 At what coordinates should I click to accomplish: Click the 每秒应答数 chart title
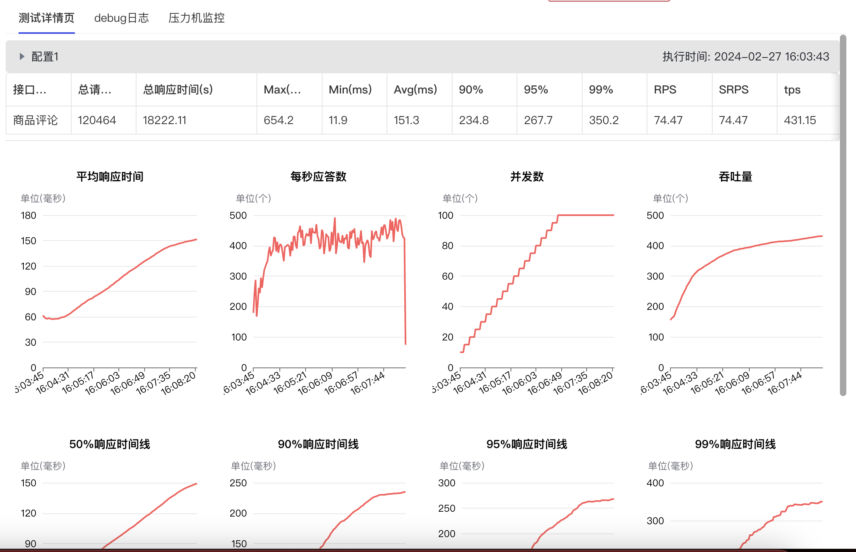[x=318, y=176]
